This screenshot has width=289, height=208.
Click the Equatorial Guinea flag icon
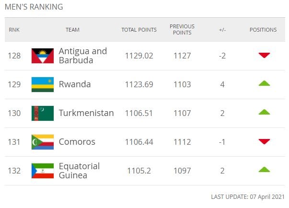pyautogui.click(x=42, y=171)
